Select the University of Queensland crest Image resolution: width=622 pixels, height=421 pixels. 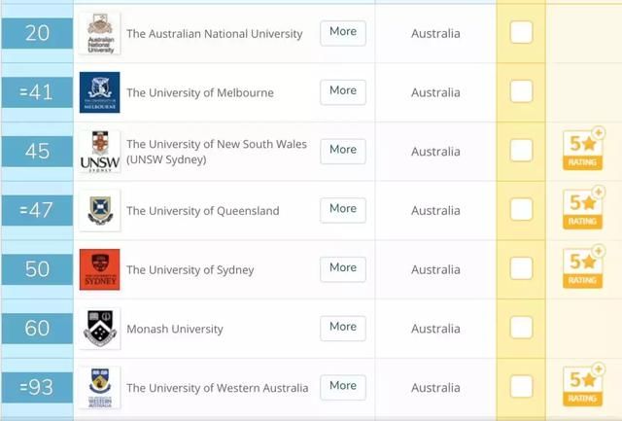[99, 210]
